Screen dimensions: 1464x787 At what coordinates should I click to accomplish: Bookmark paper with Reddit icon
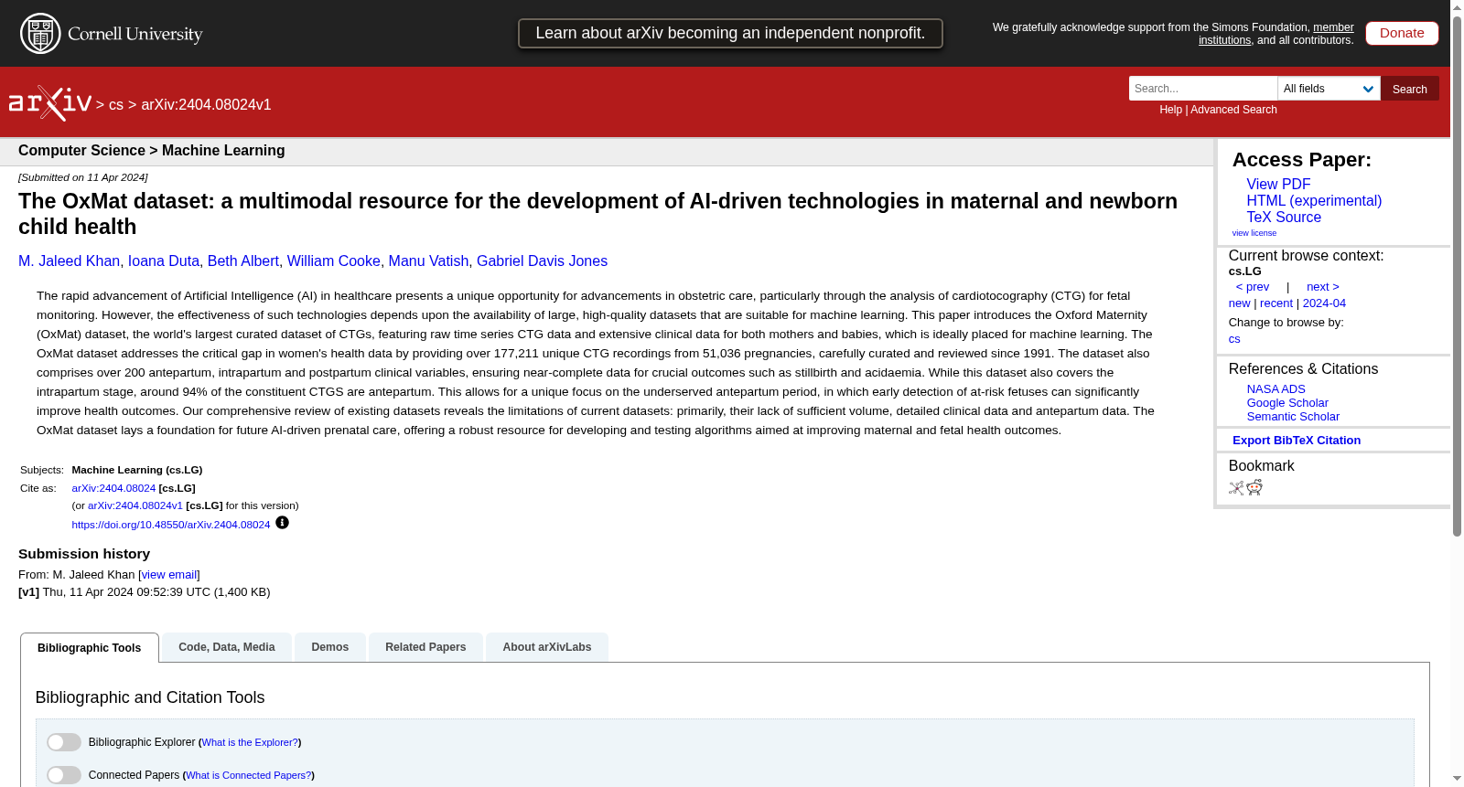(x=1254, y=487)
